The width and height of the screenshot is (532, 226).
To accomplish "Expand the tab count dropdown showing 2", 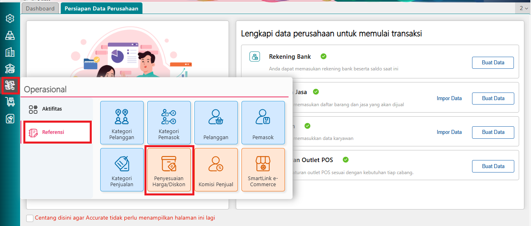I will tap(524, 8).
